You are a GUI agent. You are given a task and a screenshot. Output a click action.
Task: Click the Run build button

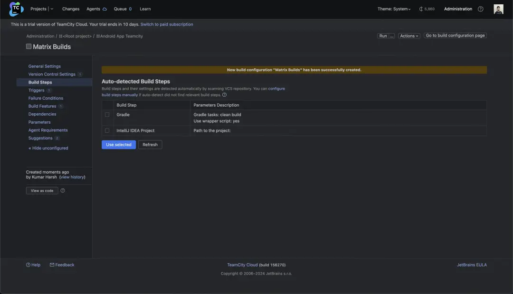383,36
